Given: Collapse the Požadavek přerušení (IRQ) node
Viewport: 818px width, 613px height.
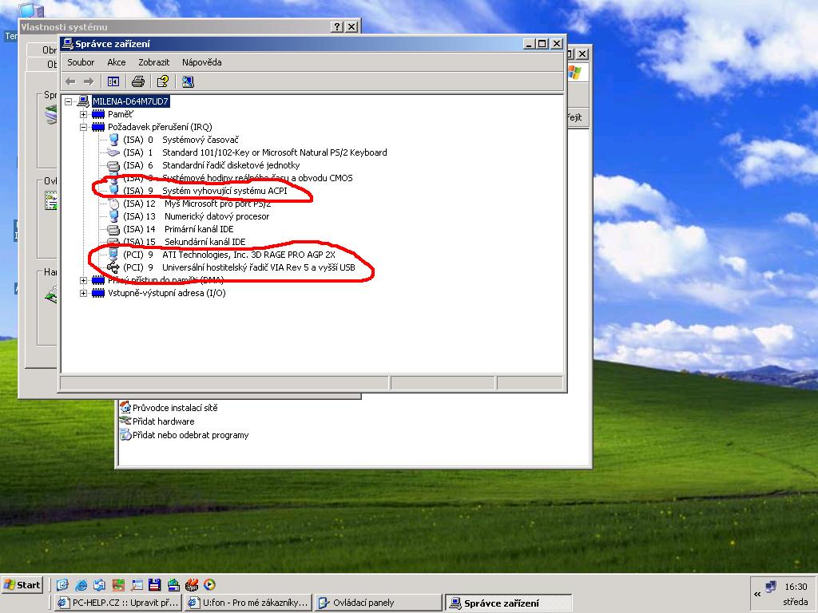Looking at the screenshot, I should 83,127.
